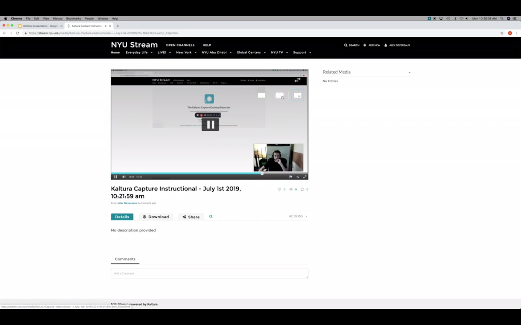521x325 pixels.
Task: Switch to Untitled presentation browser tab
Action: [40, 26]
